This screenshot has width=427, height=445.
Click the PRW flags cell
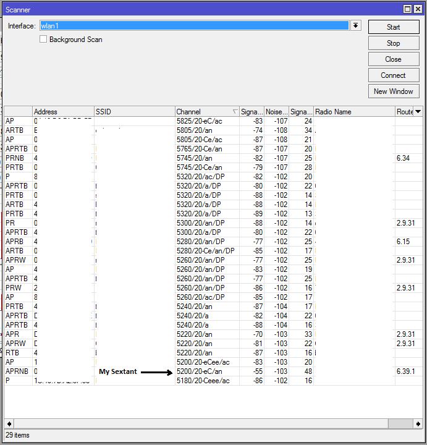tap(18, 288)
